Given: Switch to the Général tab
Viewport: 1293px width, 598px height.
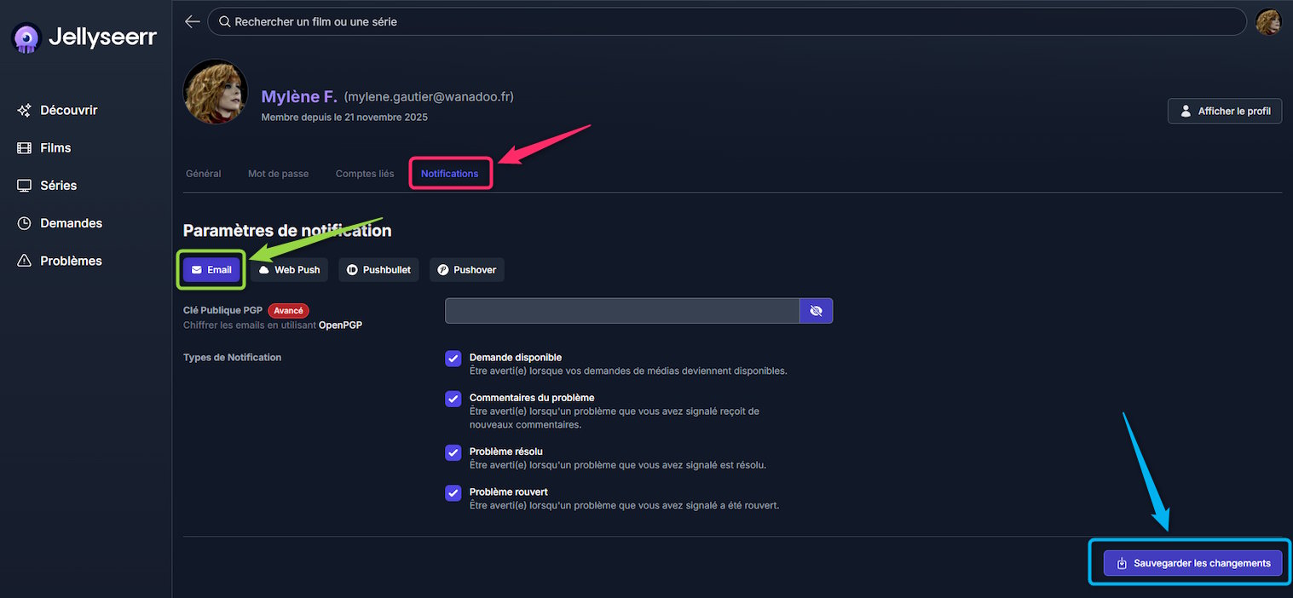Looking at the screenshot, I should [x=203, y=174].
